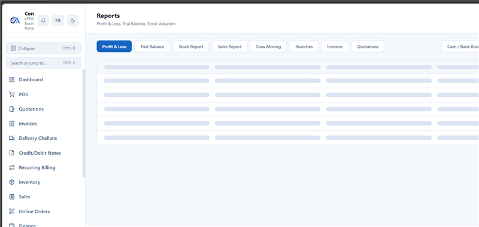Screen dimensions: 479x227
Task: Click the company logo icon
Action: pos(15,20)
